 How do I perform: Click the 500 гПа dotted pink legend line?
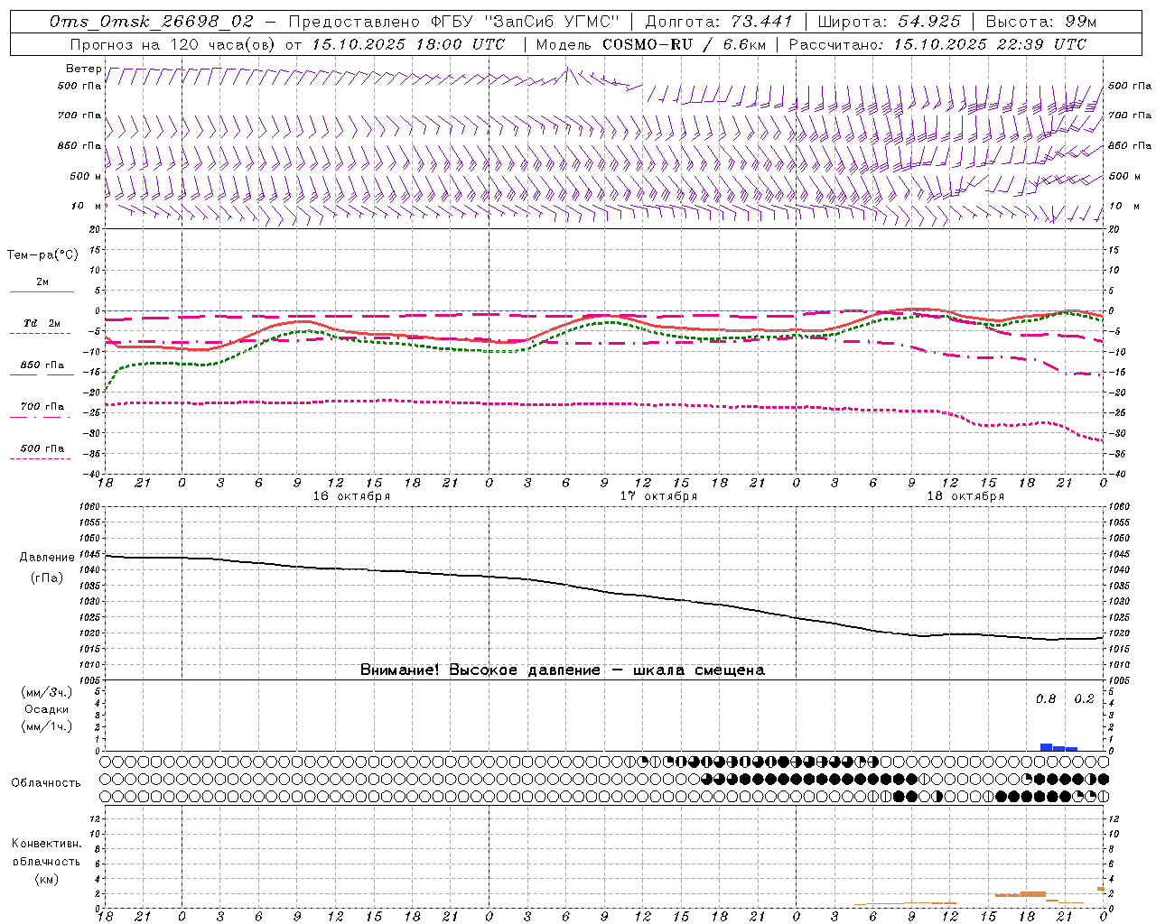[41, 458]
